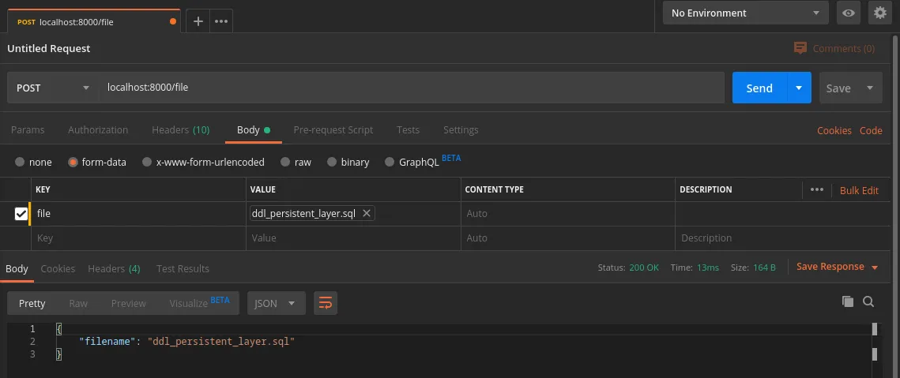Search the response body
This screenshot has width=900, height=378.
point(868,301)
